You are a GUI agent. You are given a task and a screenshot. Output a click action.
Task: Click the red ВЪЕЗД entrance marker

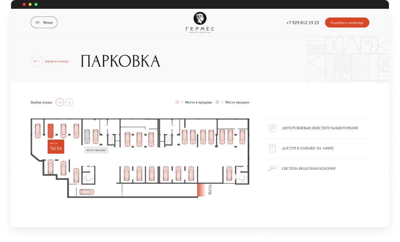201,190
